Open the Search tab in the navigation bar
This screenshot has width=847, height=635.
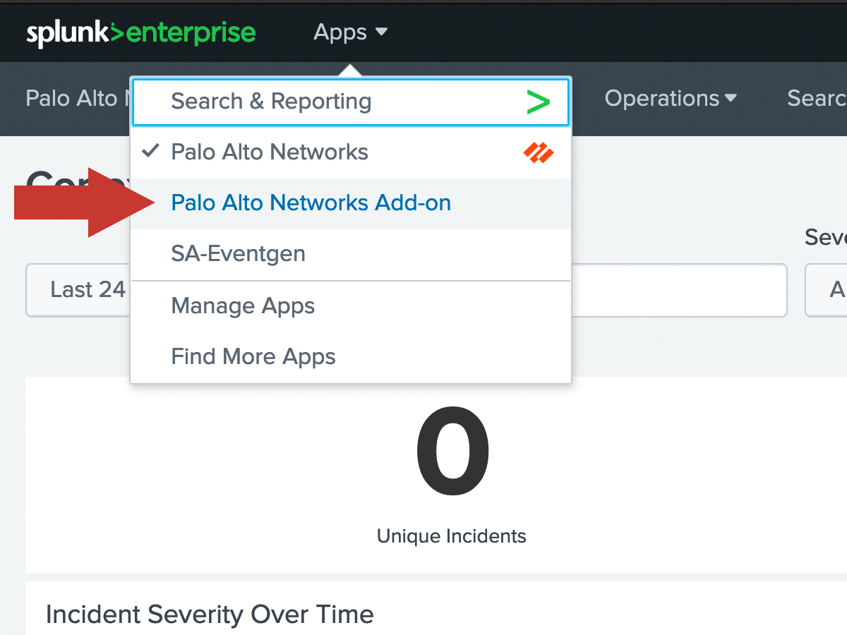pos(817,99)
